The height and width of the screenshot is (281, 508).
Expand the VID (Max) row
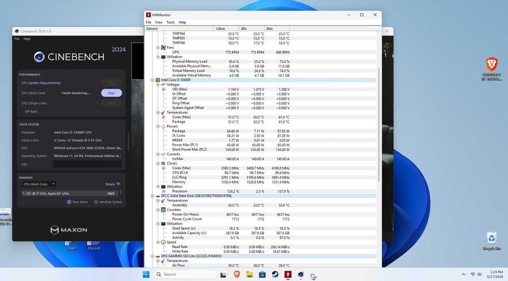pos(163,90)
